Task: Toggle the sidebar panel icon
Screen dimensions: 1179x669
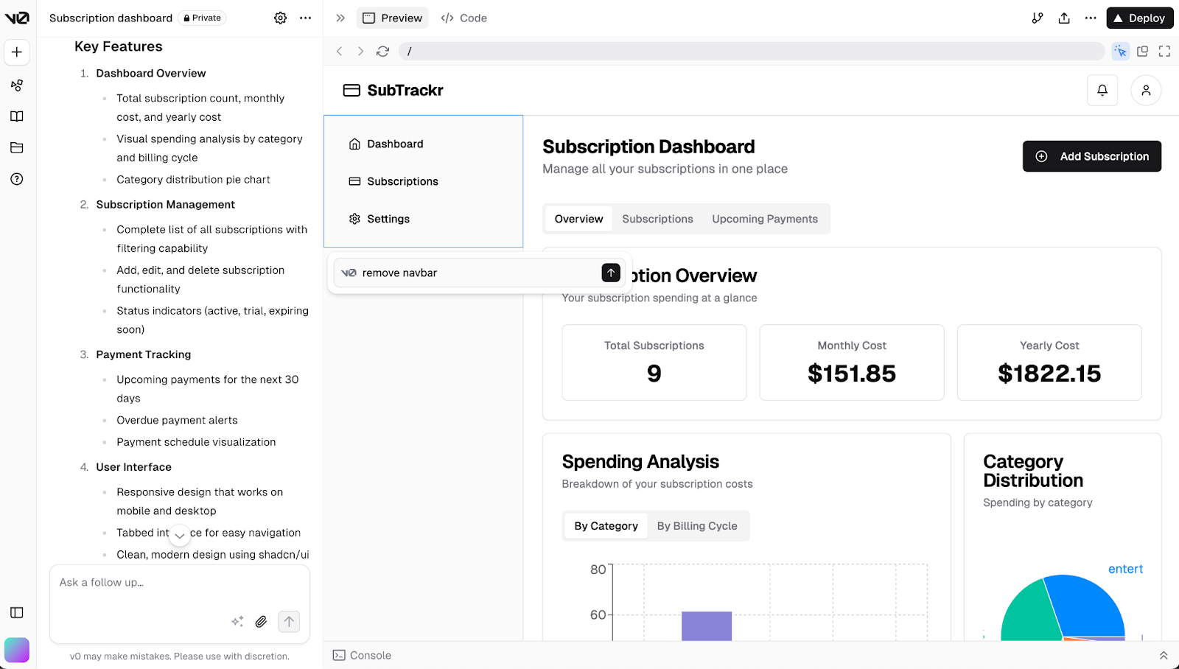Action: coord(17,612)
